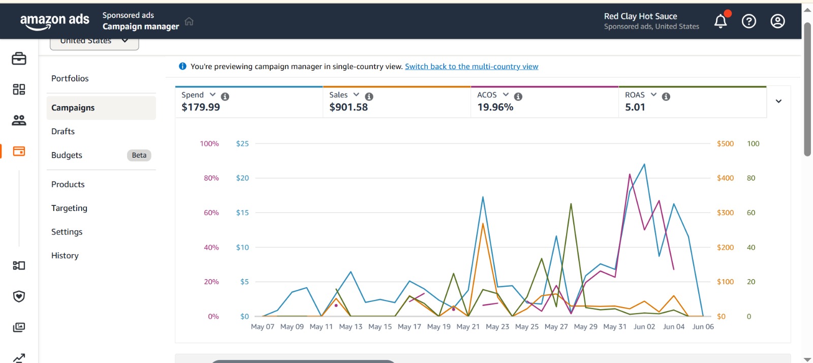Click the notification bell icon
813x363 pixels.
721,21
